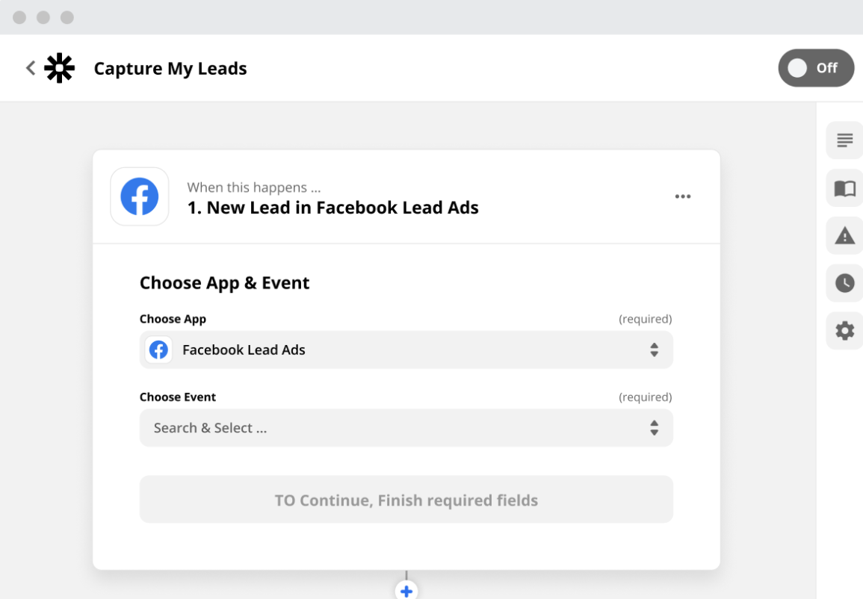Viewport: 863px width, 599px height.
Task: Open the clock history icon in sidebar
Action: tap(844, 283)
